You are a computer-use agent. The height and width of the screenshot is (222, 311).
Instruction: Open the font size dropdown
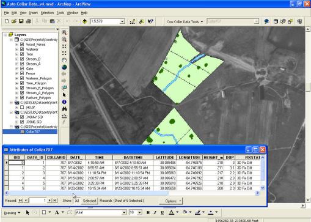click(139, 213)
